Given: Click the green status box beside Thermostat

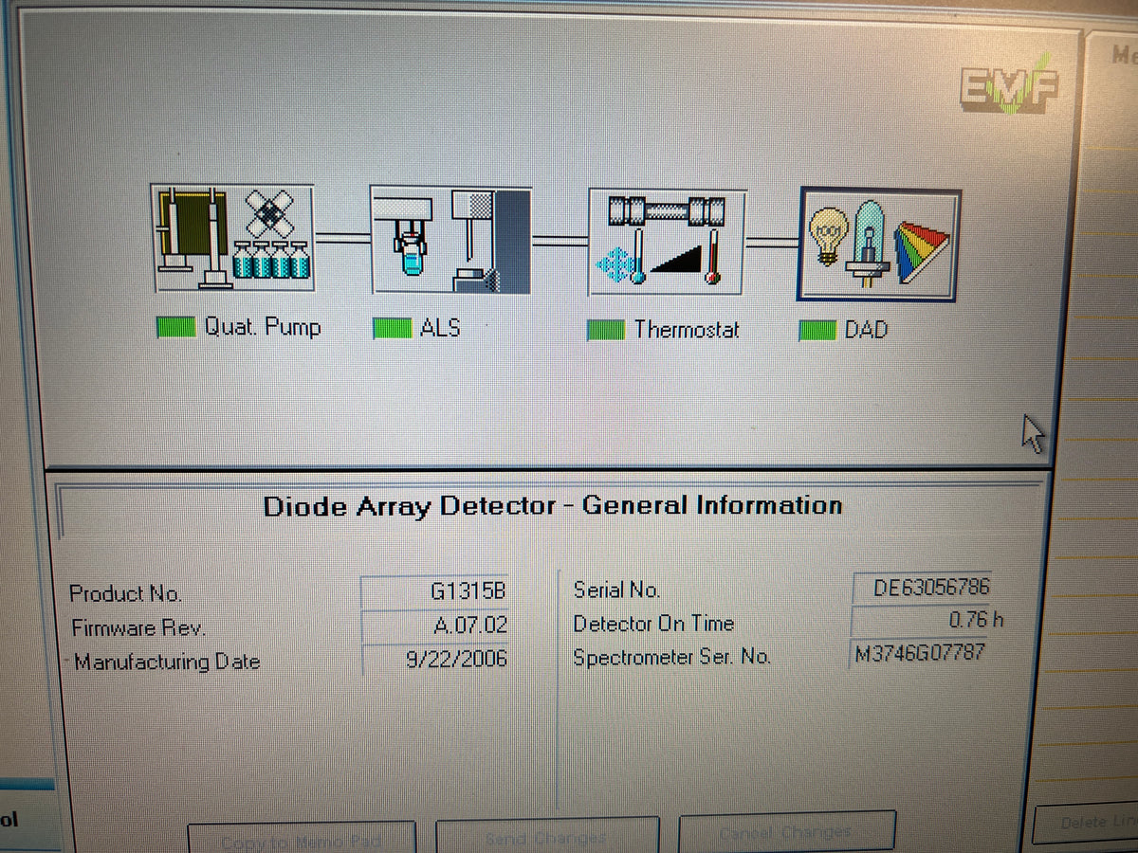Looking at the screenshot, I should tap(606, 329).
